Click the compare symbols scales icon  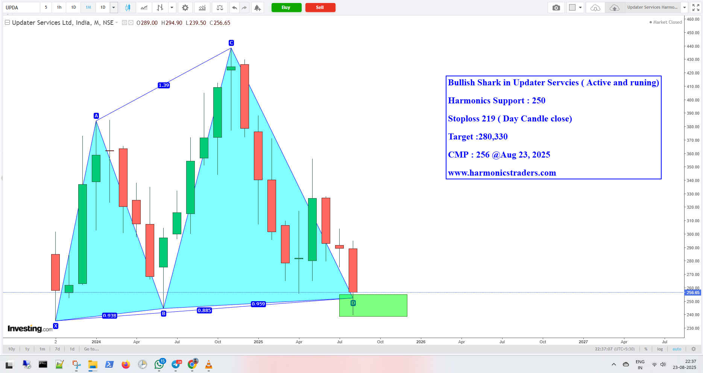point(220,8)
